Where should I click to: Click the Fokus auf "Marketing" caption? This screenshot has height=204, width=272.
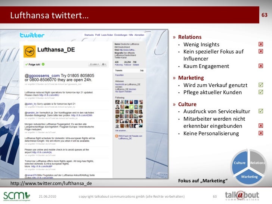click(203, 181)
